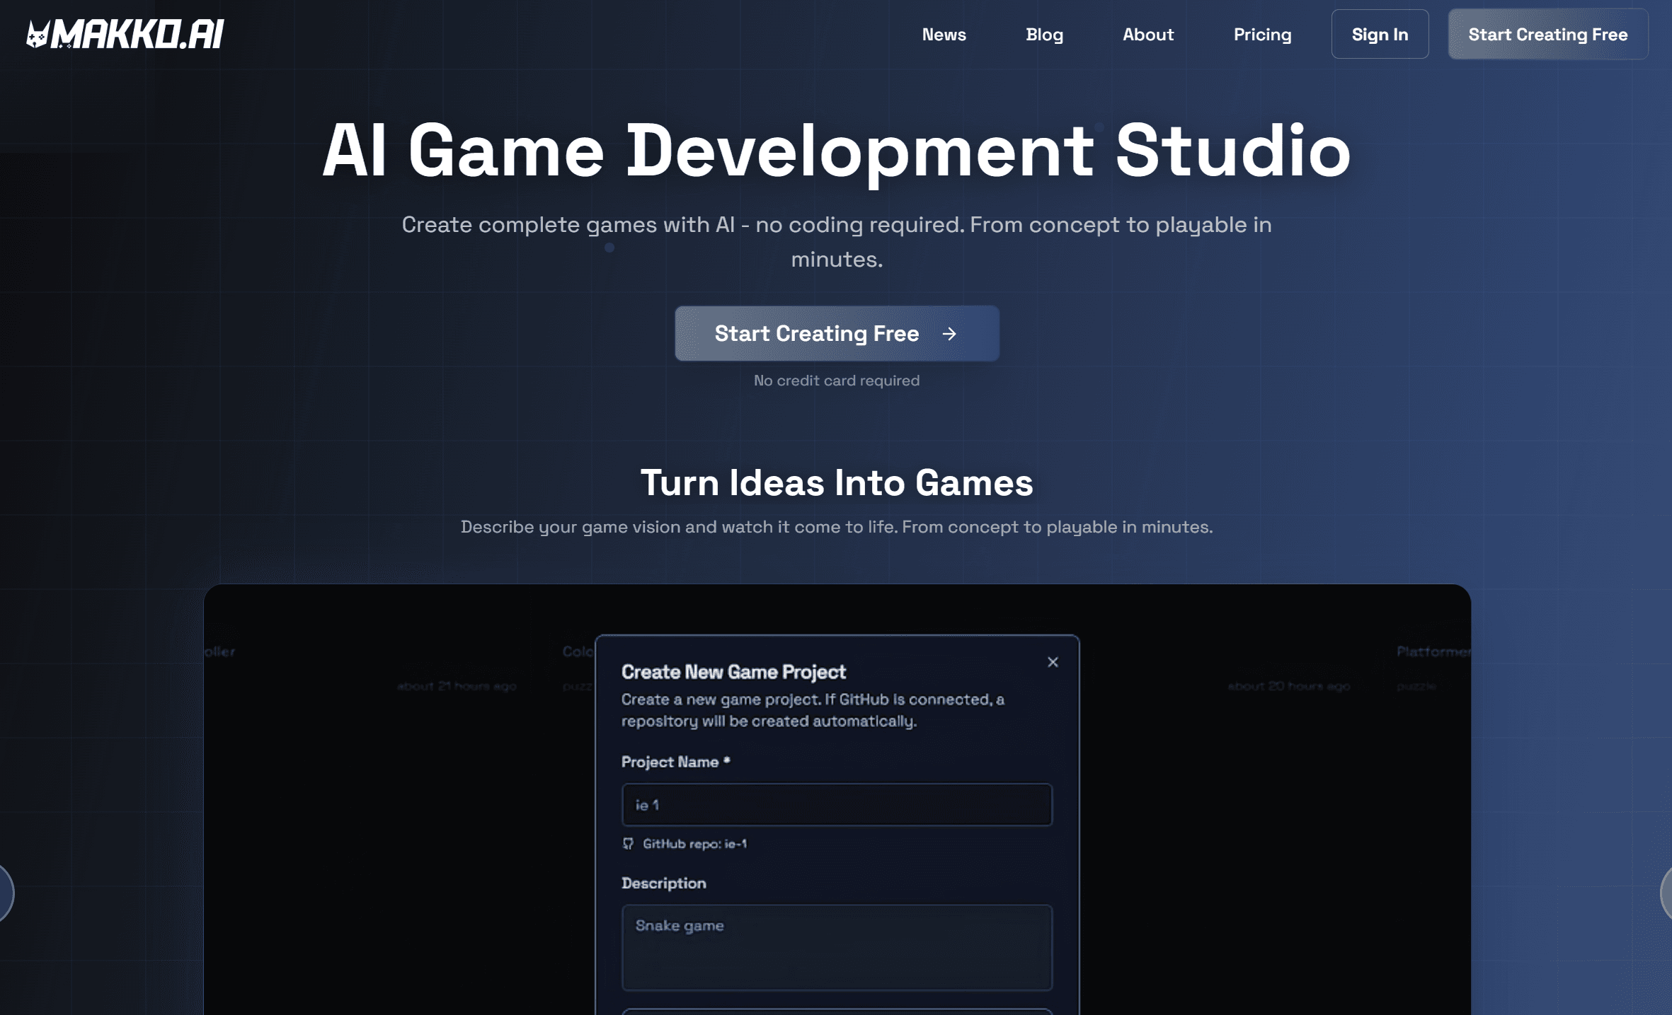The height and width of the screenshot is (1015, 1672).
Task: Click the Sign In button
Action: [1379, 35]
